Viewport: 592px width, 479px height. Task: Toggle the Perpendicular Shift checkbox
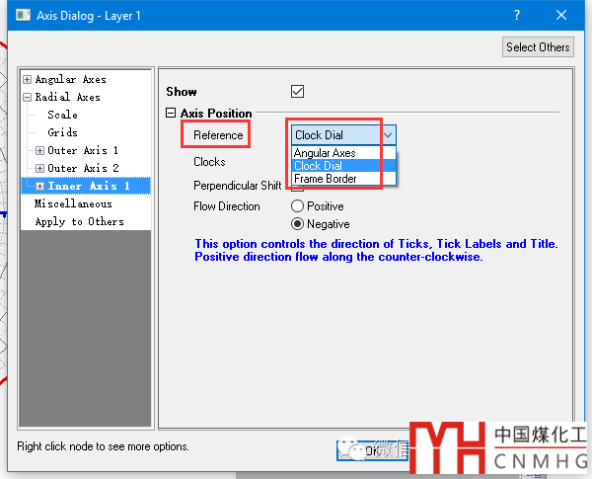(x=298, y=187)
